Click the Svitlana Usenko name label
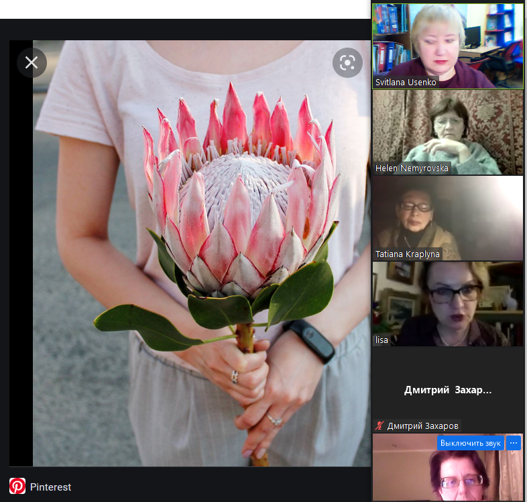Screen dimensions: 527x502 pyautogui.click(x=406, y=83)
